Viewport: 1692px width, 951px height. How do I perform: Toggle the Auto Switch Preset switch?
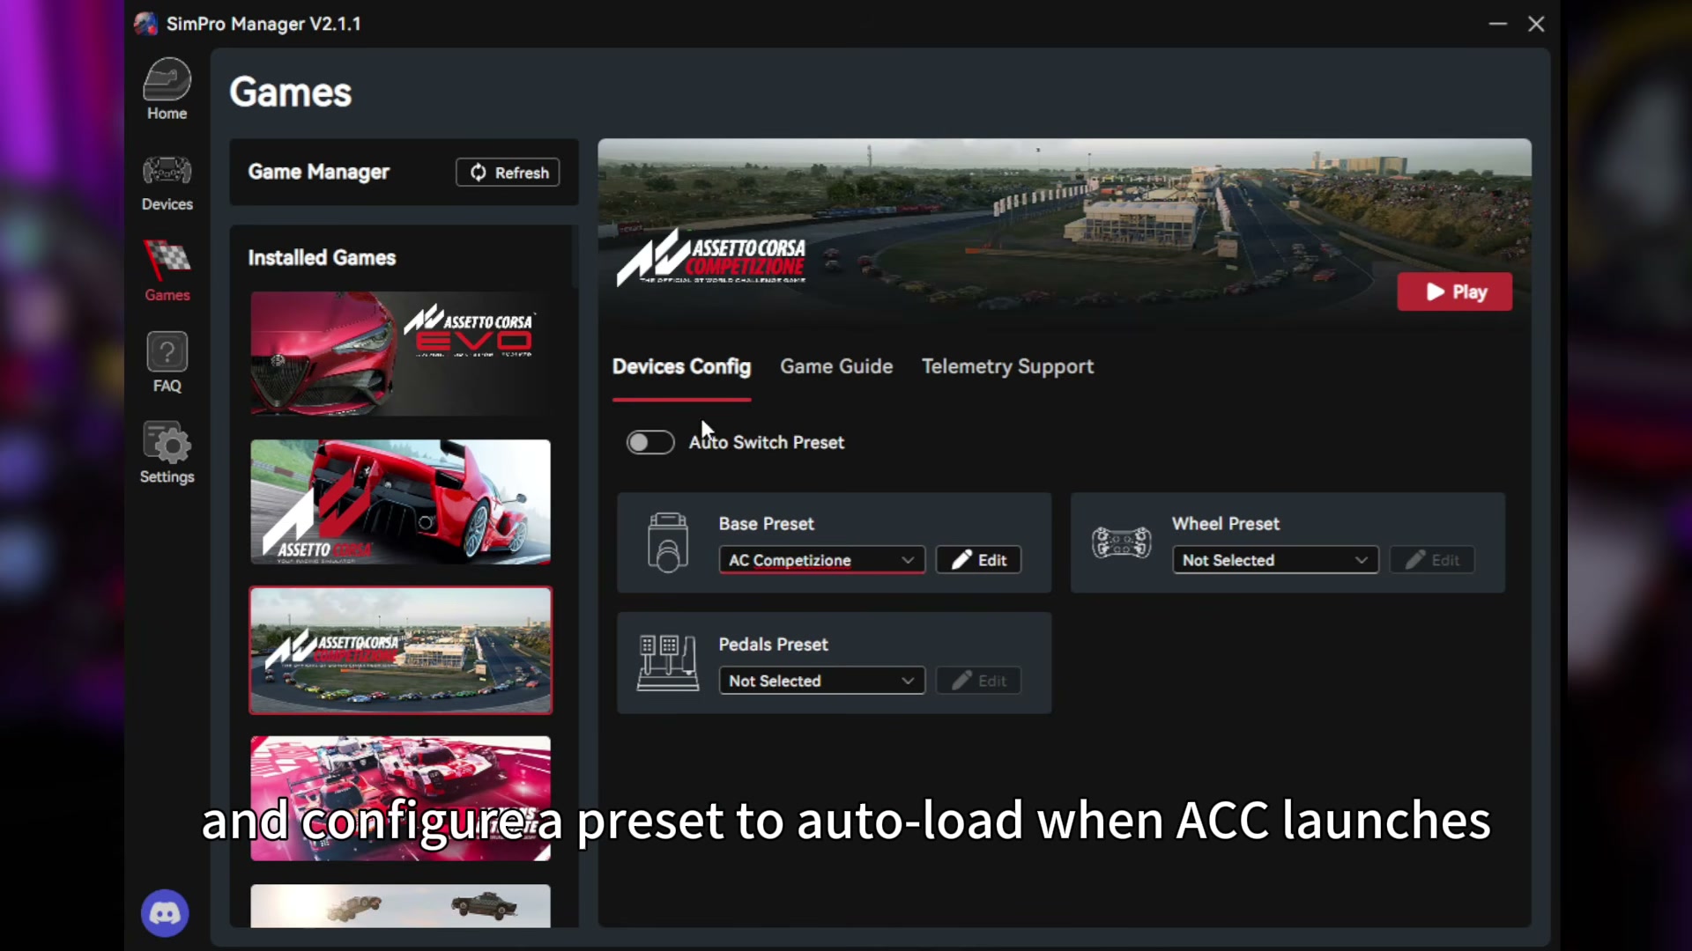(x=650, y=442)
